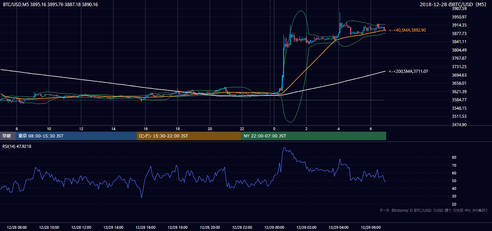This screenshot has width=492, height=231.
Task: Click the RSI axis value 30
Action: [x=454, y=196]
